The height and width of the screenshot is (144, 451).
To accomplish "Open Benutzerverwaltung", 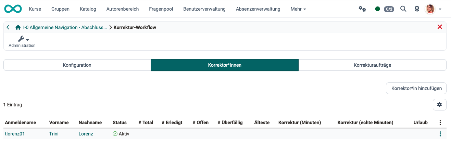I will pos(204,9).
